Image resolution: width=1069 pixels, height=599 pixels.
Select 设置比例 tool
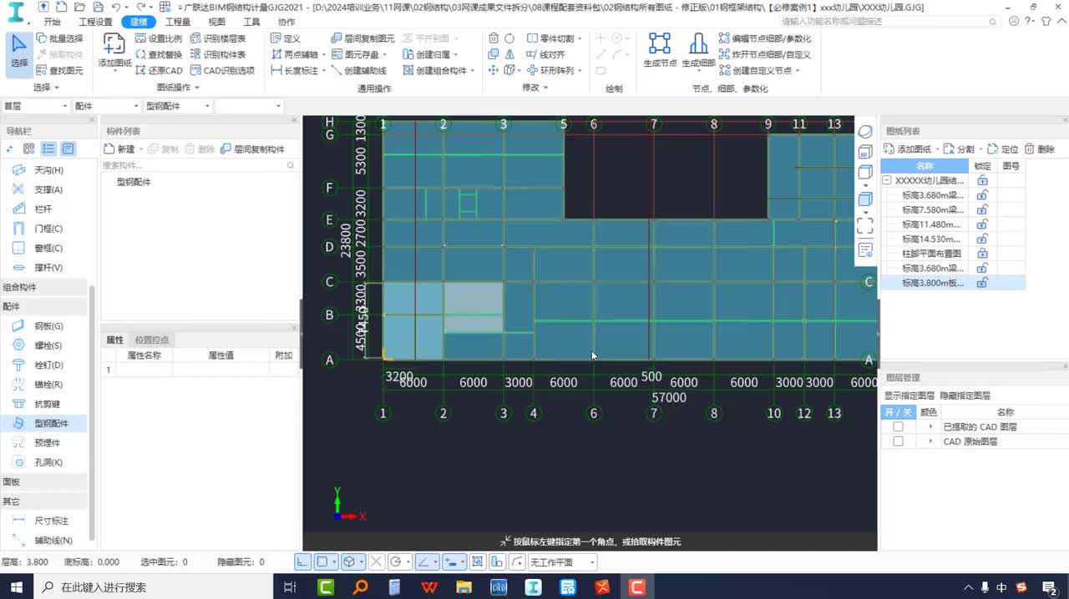[x=158, y=38]
